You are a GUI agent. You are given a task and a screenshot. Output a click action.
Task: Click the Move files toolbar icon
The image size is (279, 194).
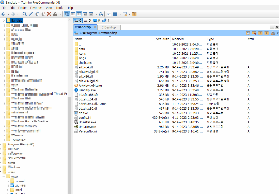coord(43,14)
